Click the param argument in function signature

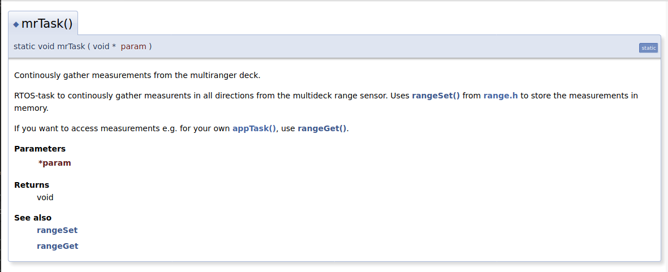[133, 46]
